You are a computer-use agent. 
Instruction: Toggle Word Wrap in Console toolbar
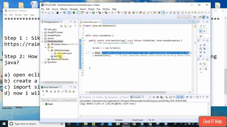pos(174,97)
